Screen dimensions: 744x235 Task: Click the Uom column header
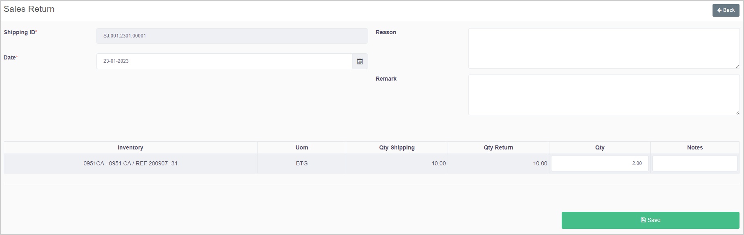click(x=302, y=147)
